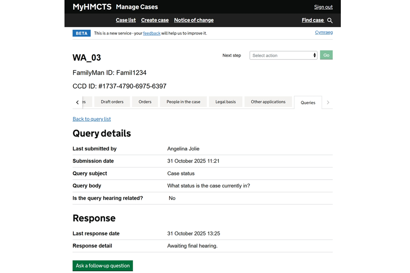Viewport: 410px width, 273px height.
Task: Open the Other applications tab
Action: point(268,102)
